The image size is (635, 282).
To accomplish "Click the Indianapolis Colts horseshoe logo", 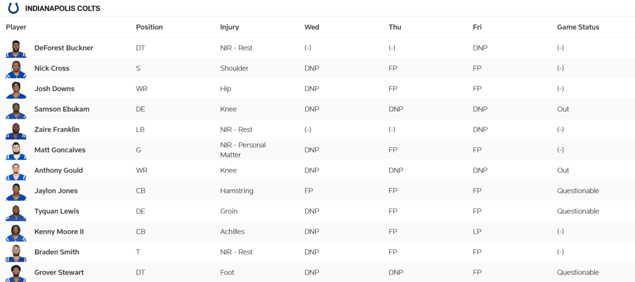I will click(x=13, y=8).
